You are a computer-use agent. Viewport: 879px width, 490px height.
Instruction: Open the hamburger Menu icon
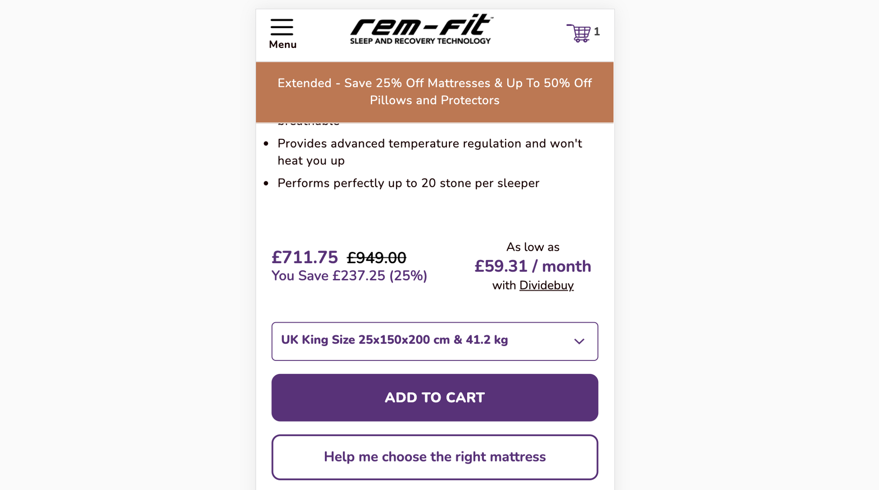(x=282, y=27)
